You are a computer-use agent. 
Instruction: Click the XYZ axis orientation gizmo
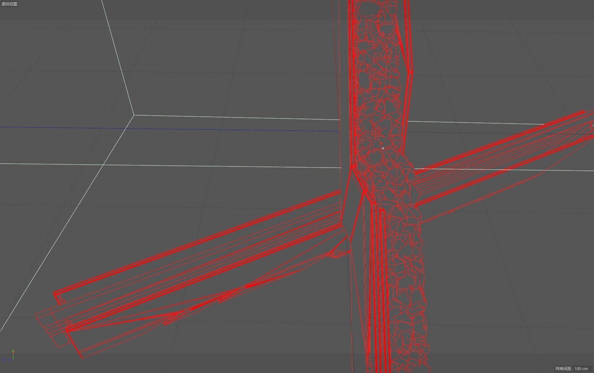(9, 356)
